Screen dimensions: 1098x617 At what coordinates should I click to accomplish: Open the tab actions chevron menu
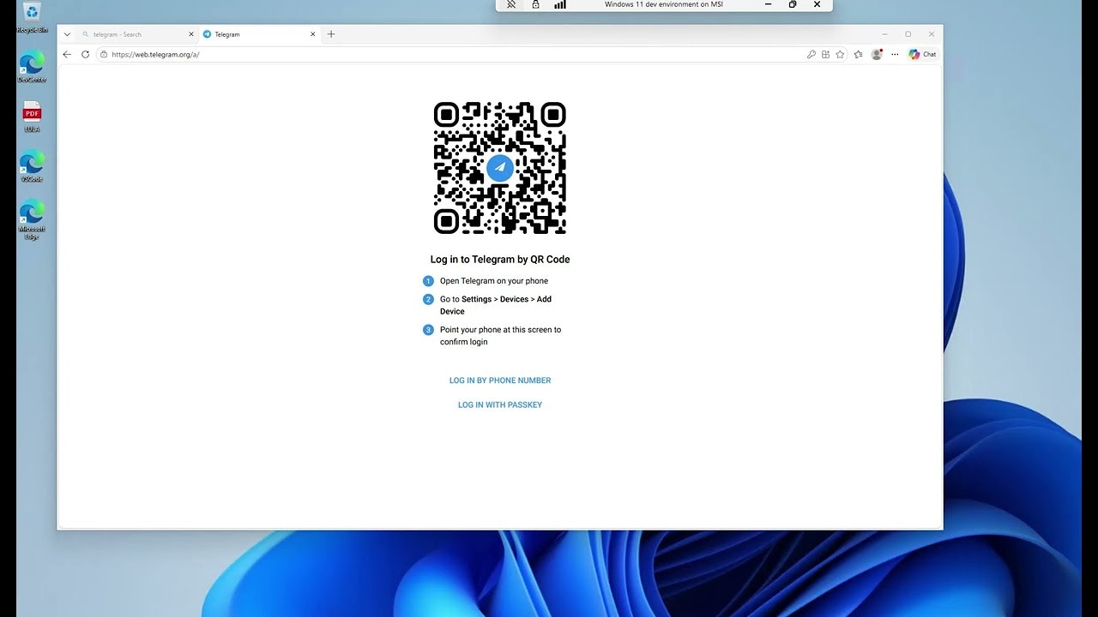pos(67,34)
